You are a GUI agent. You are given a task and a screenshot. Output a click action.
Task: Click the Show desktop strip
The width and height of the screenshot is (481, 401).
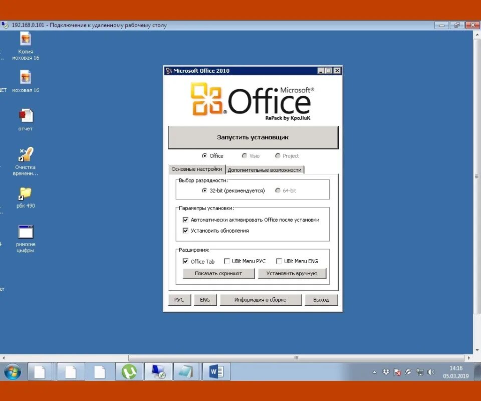click(x=477, y=372)
